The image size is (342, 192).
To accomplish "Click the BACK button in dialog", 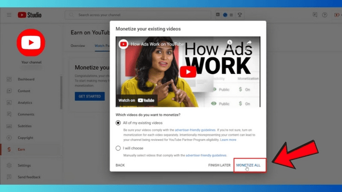I will [120, 165].
